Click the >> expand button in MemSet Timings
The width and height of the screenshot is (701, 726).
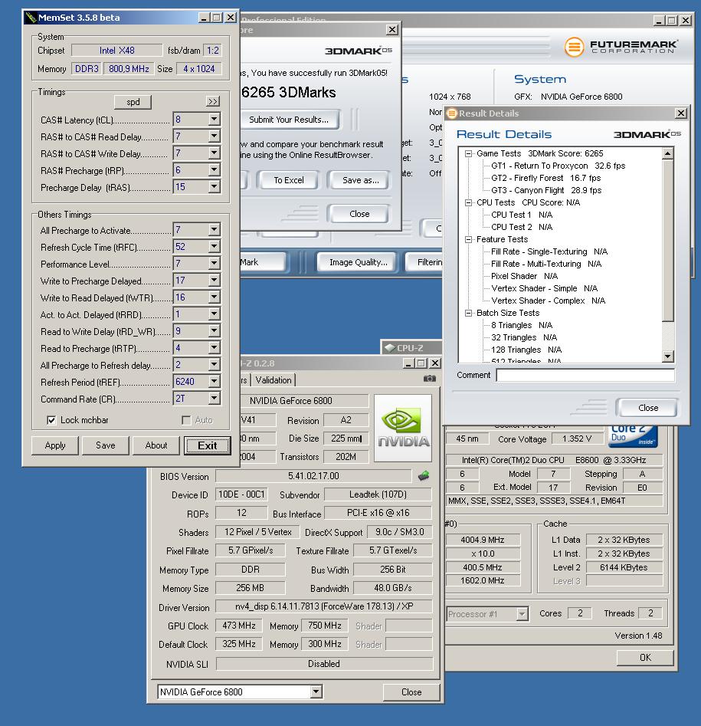(x=212, y=101)
